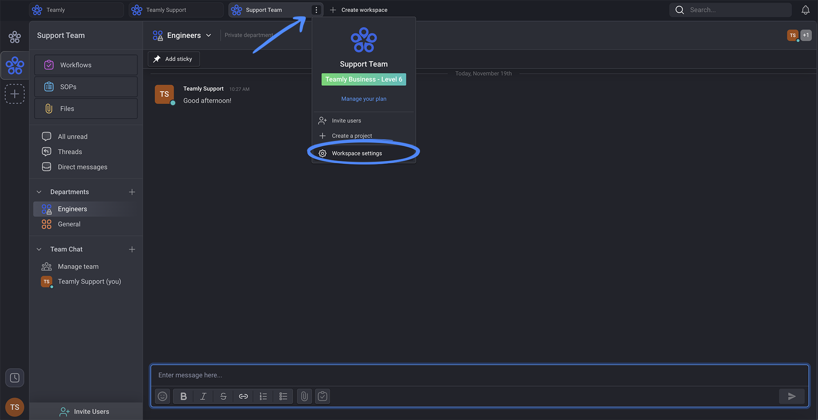The image size is (818, 420).
Task: Toggle bold formatting
Action: (183, 396)
